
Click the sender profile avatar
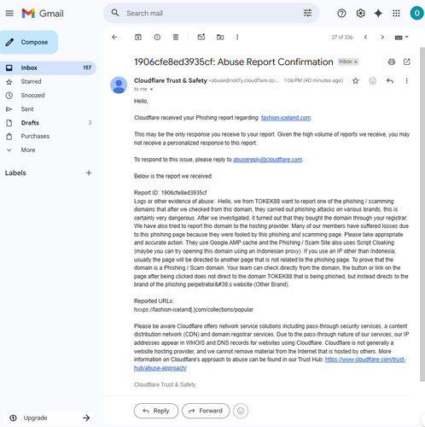[x=119, y=85]
